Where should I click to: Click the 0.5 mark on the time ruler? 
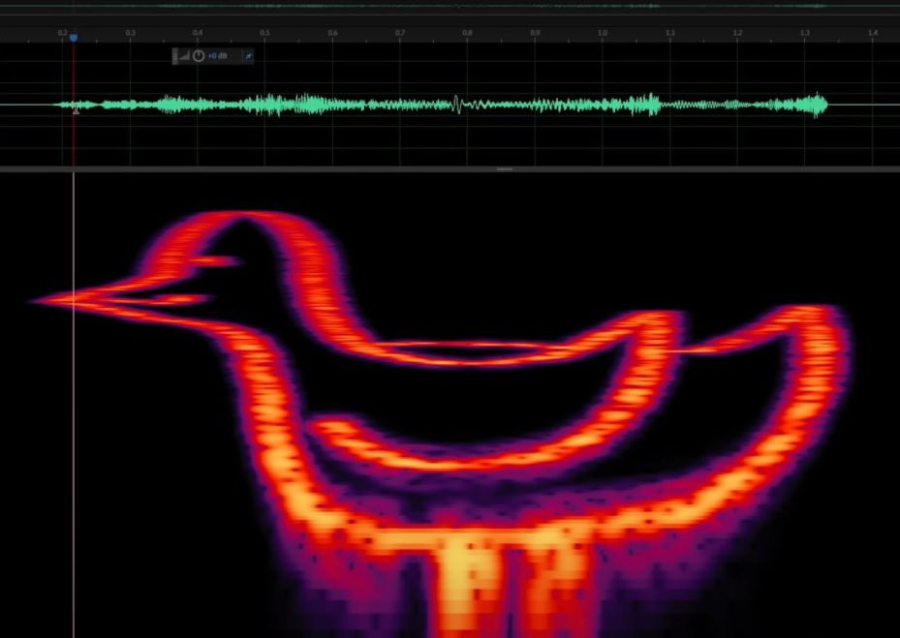264,33
